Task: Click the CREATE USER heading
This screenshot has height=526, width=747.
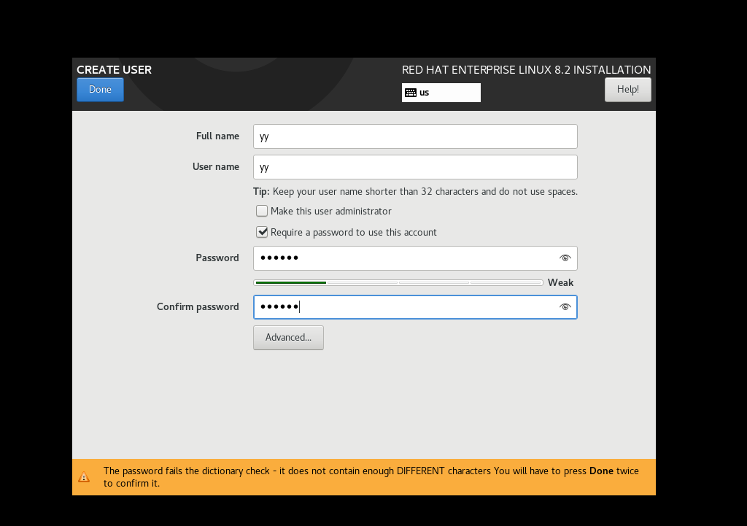Action: point(114,69)
